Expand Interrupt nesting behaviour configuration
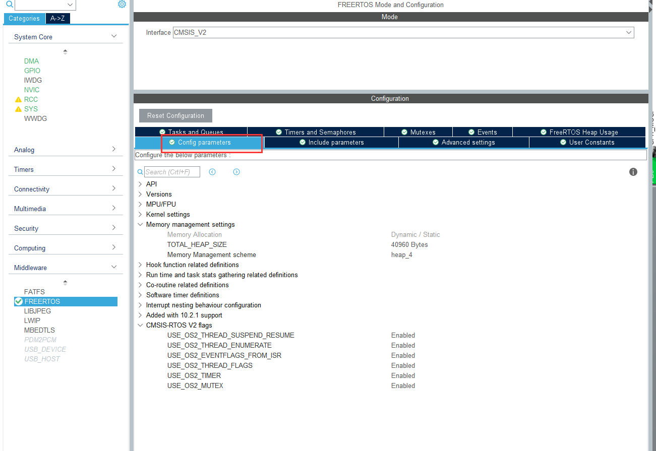Image resolution: width=656 pixels, height=451 pixels. (140, 305)
